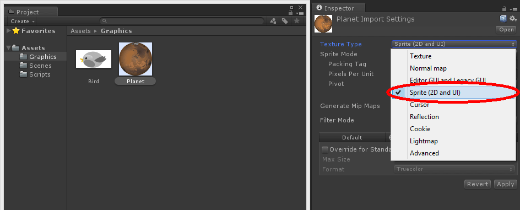Select the Default platform tab
Image resolution: width=520 pixels, height=210 pixels.
[352, 137]
